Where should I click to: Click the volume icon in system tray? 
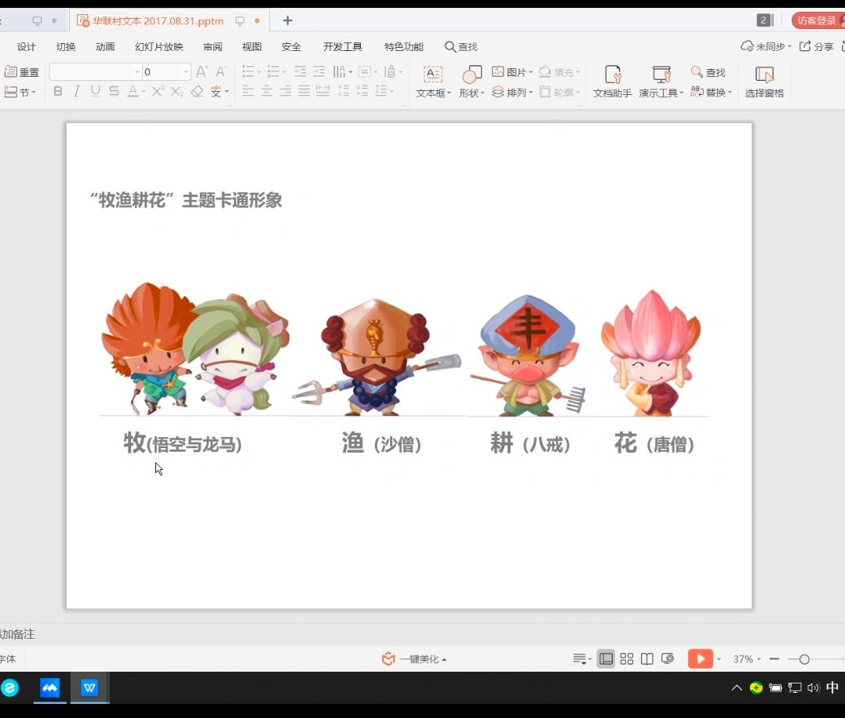pyautogui.click(x=813, y=687)
